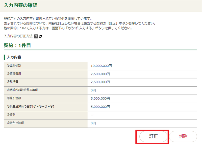Select the ②譲渡費用 row label

(14, 74)
